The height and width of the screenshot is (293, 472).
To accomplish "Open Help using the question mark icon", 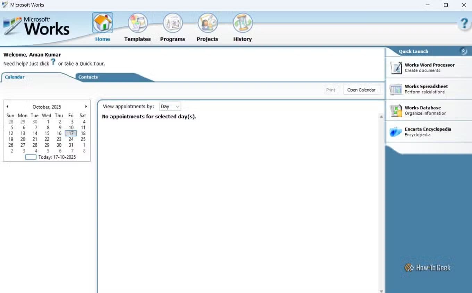I will [x=464, y=24].
